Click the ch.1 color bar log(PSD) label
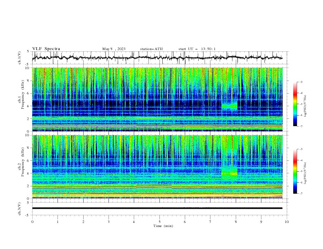Screen dimensions: 323x249 [x=305, y=106]
